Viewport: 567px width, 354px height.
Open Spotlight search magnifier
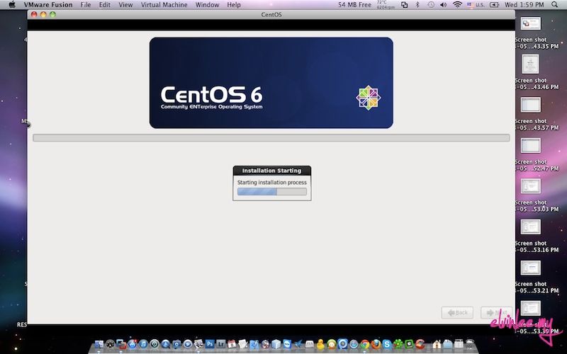555,5
